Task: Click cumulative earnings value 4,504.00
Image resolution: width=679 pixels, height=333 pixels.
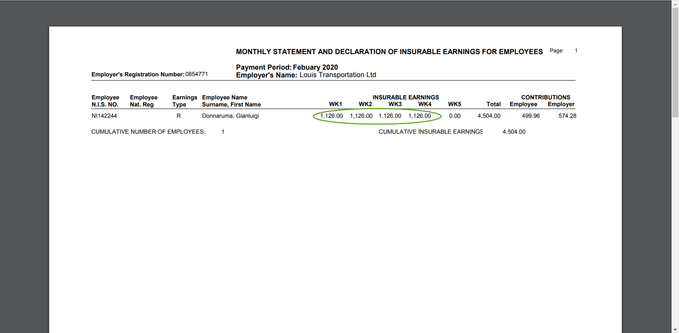Action: point(514,132)
